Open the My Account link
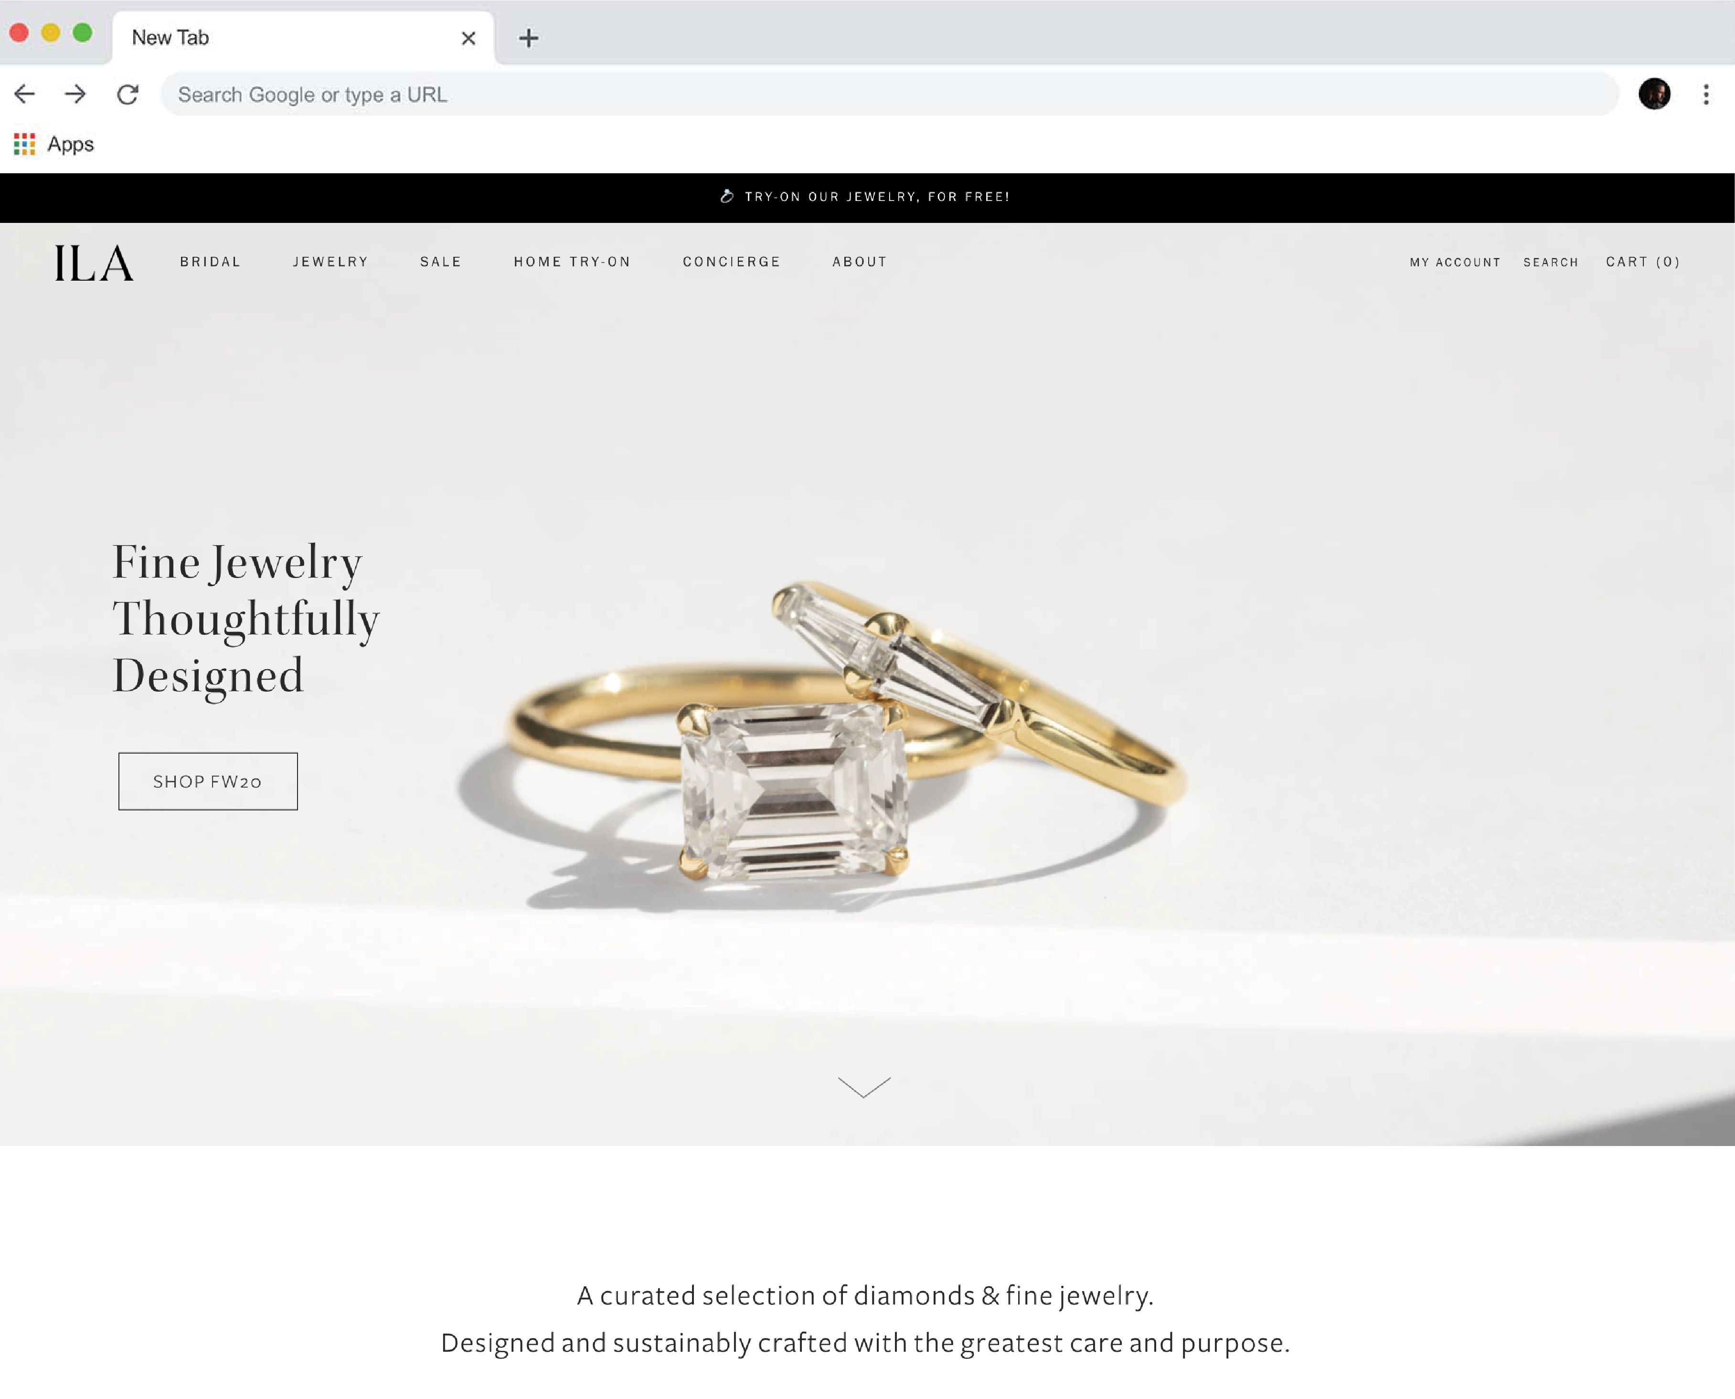 [x=1455, y=262]
